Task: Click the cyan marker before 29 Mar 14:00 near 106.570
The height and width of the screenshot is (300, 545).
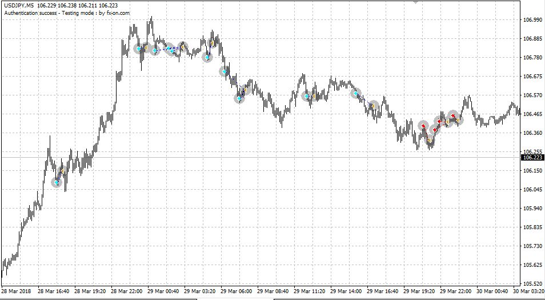Action: [355, 93]
